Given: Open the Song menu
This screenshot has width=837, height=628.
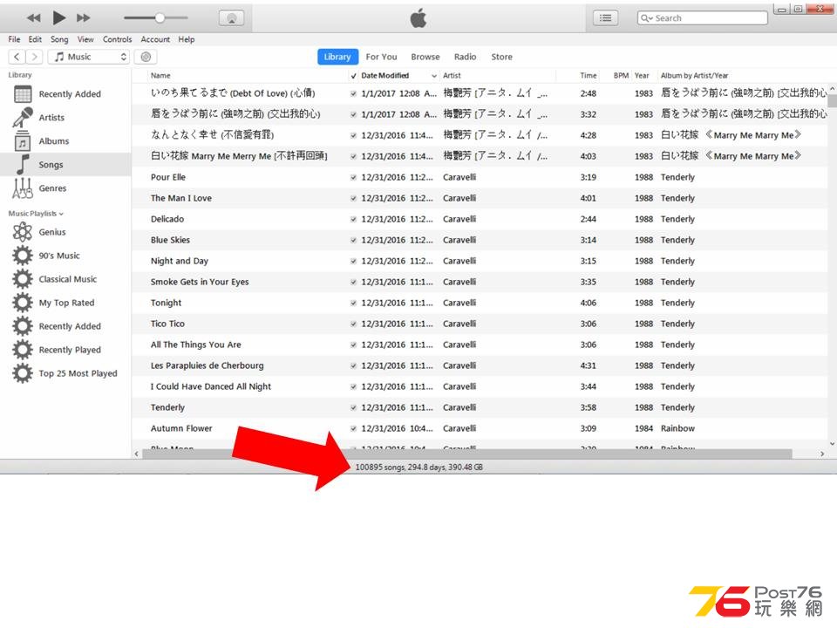Looking at the screenshot, I should (x=59, y=39).
